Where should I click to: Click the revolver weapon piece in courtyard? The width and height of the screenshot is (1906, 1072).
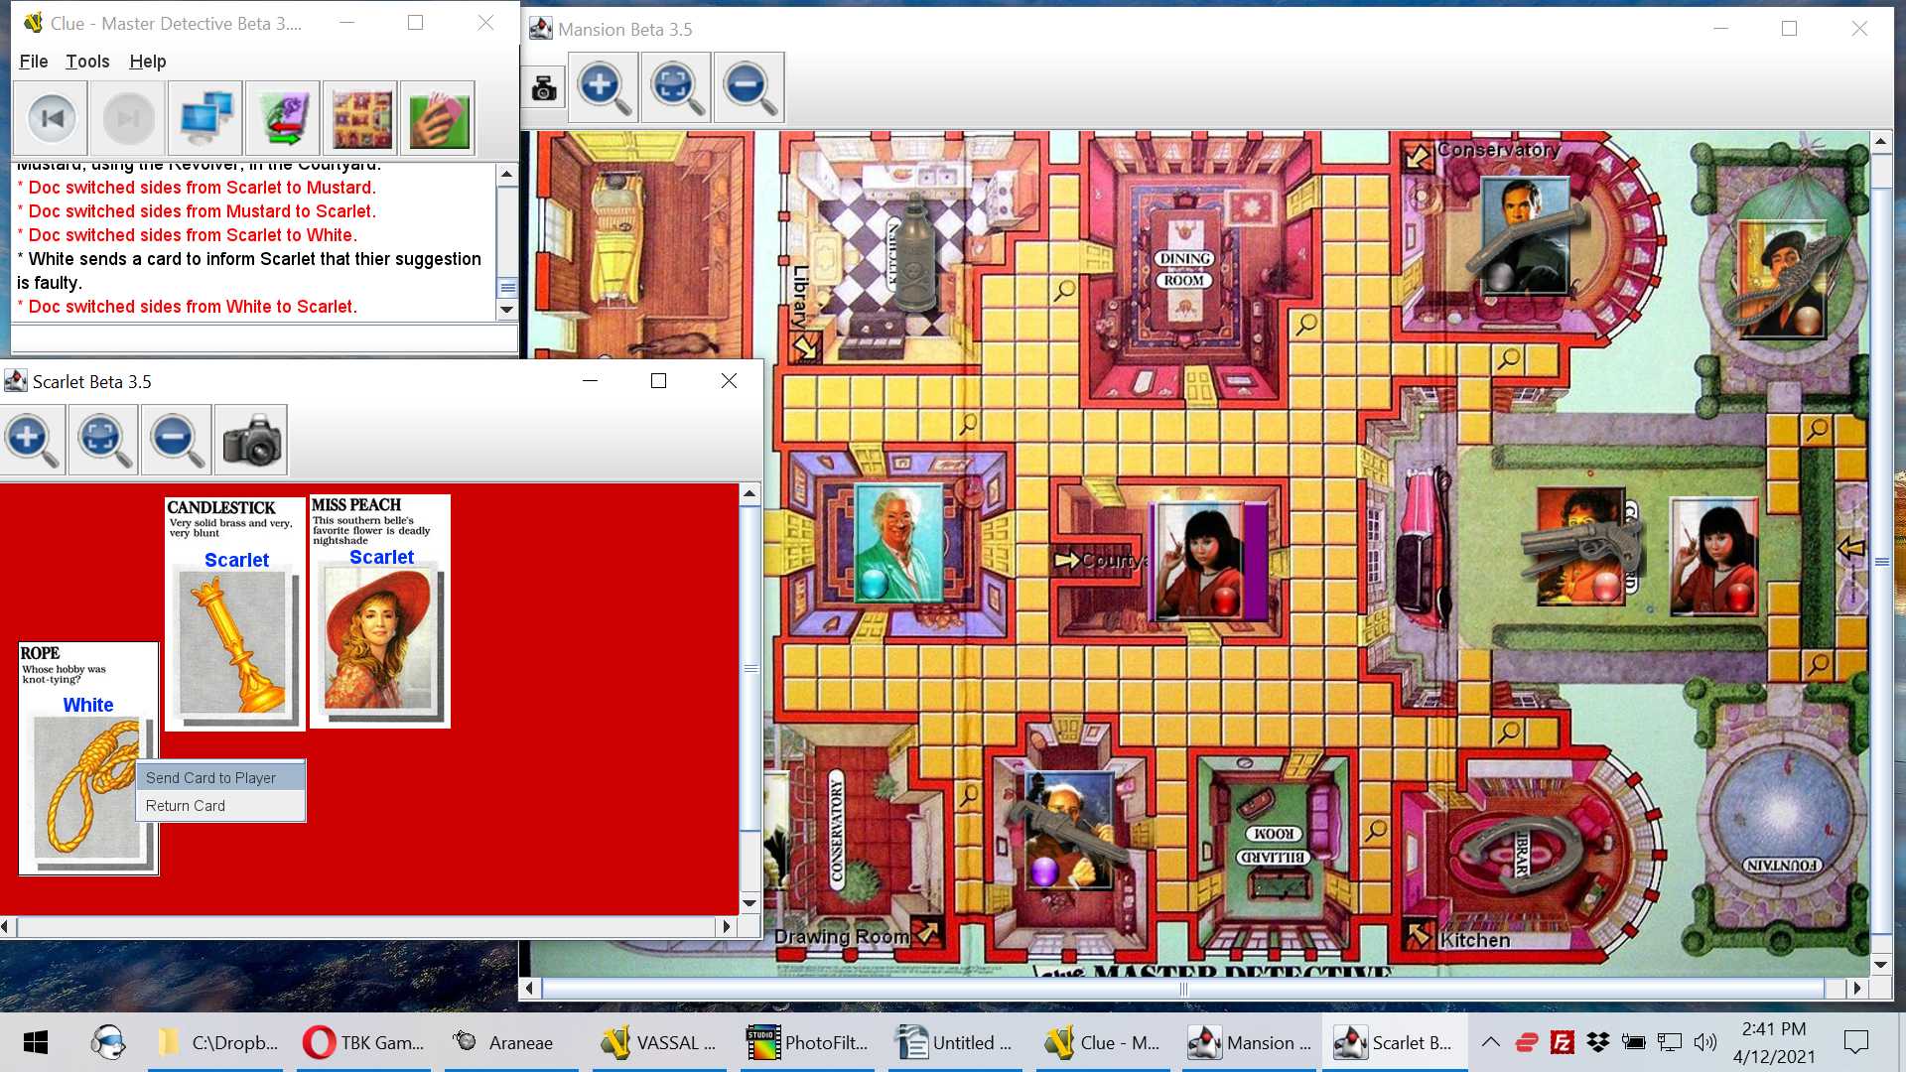(1581, 547)
